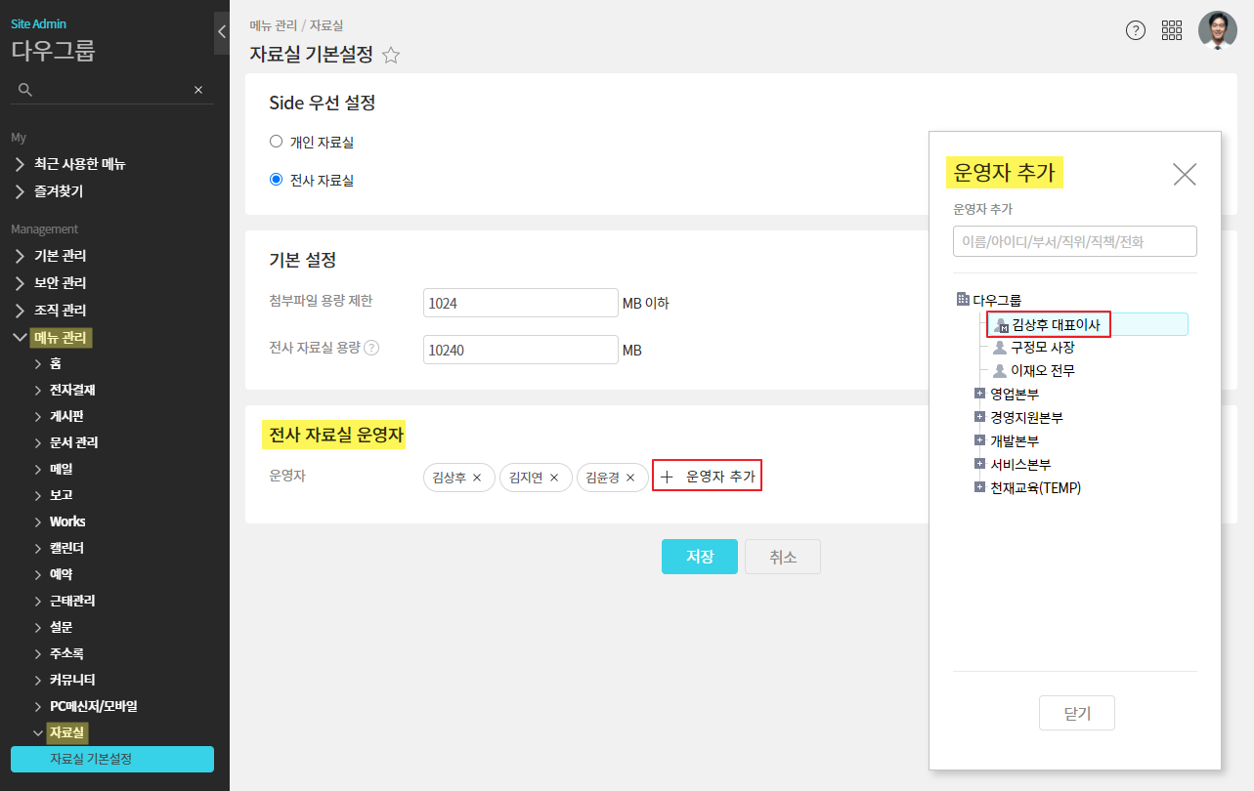Star the 자료실 기본설정 page as favorite
The height and width of the screenshot is (791, 1254).
391,56
